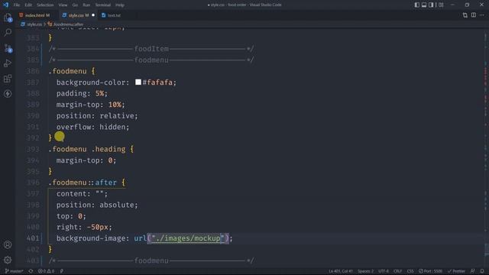Click the Prettier status bar item
489x275 pixels.
coord(457,271)
